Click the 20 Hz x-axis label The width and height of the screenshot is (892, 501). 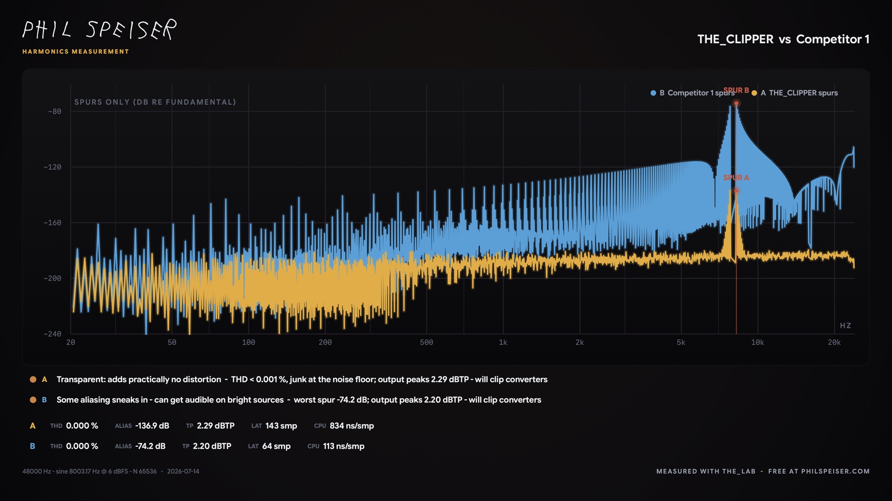point(71,342)
